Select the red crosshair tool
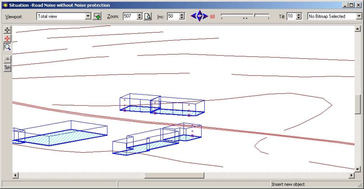 tap(7, 38)
